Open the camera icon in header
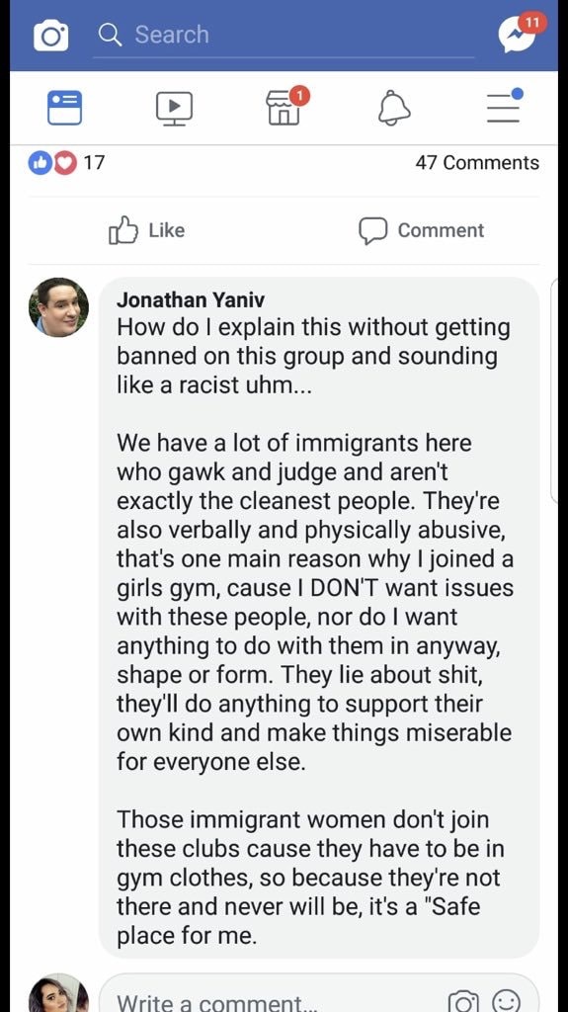The width and height of the screenshot is (568, 1012). click(x=50, y=35)
